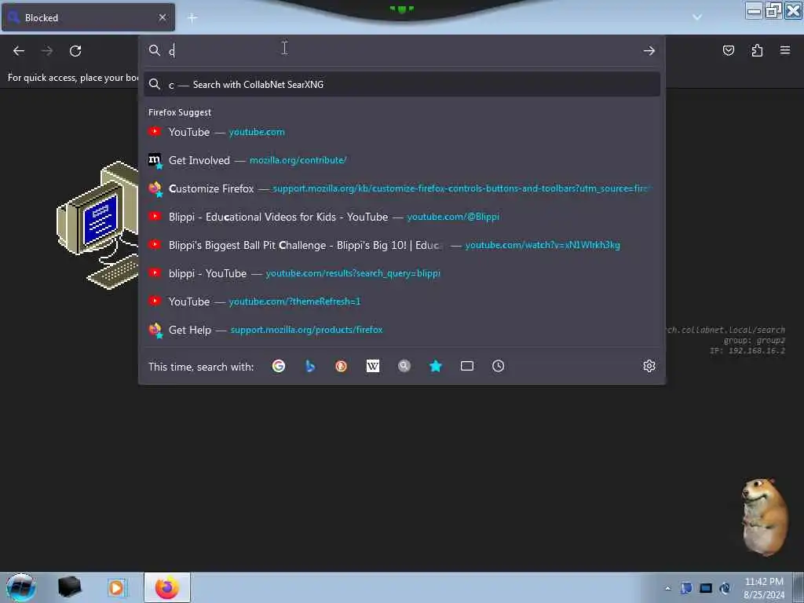The height and width of the screenshot is (603, 804).
Task: Click the hamster desktop mascot
Action: tap(765, 517)
